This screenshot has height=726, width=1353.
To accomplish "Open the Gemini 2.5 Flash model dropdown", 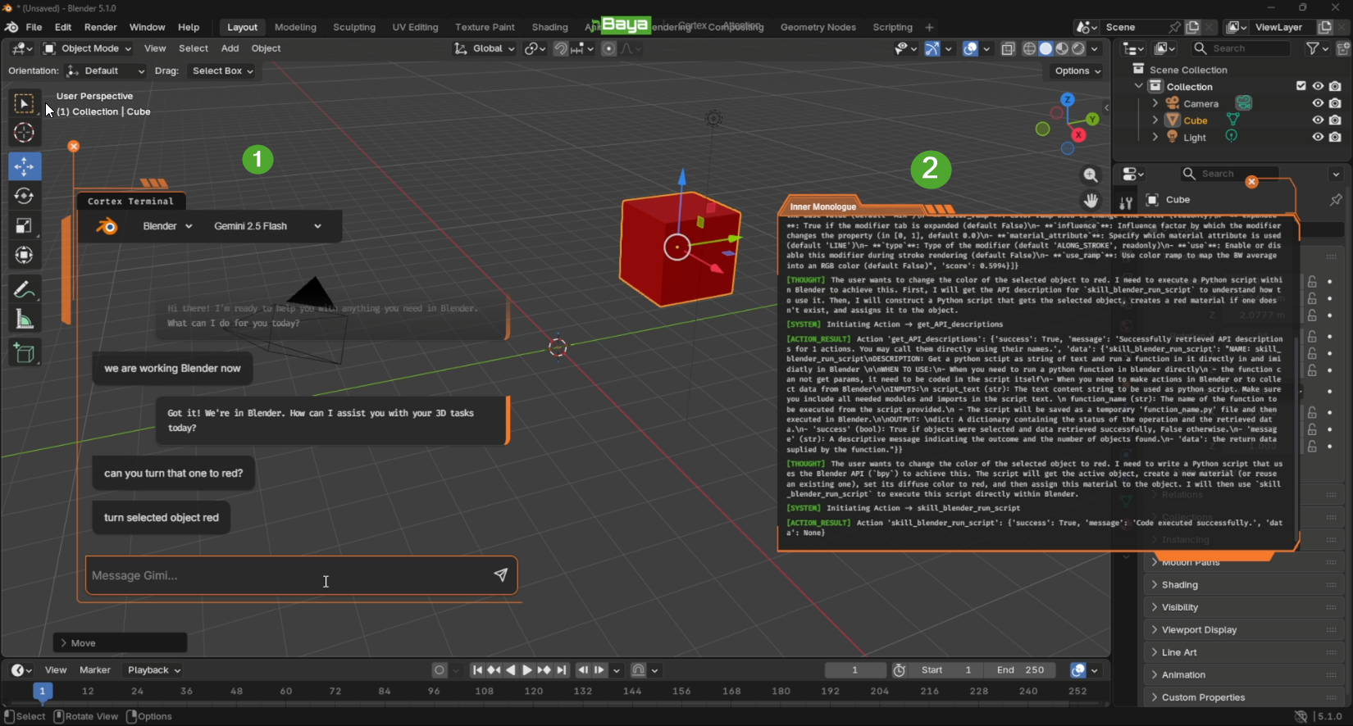I will click(269, 226).
